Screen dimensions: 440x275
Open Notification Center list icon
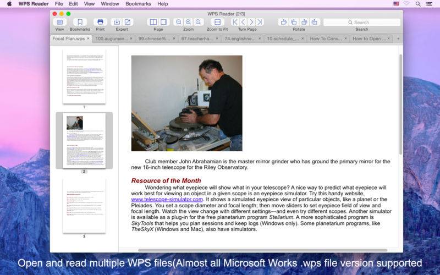(429, 4)
